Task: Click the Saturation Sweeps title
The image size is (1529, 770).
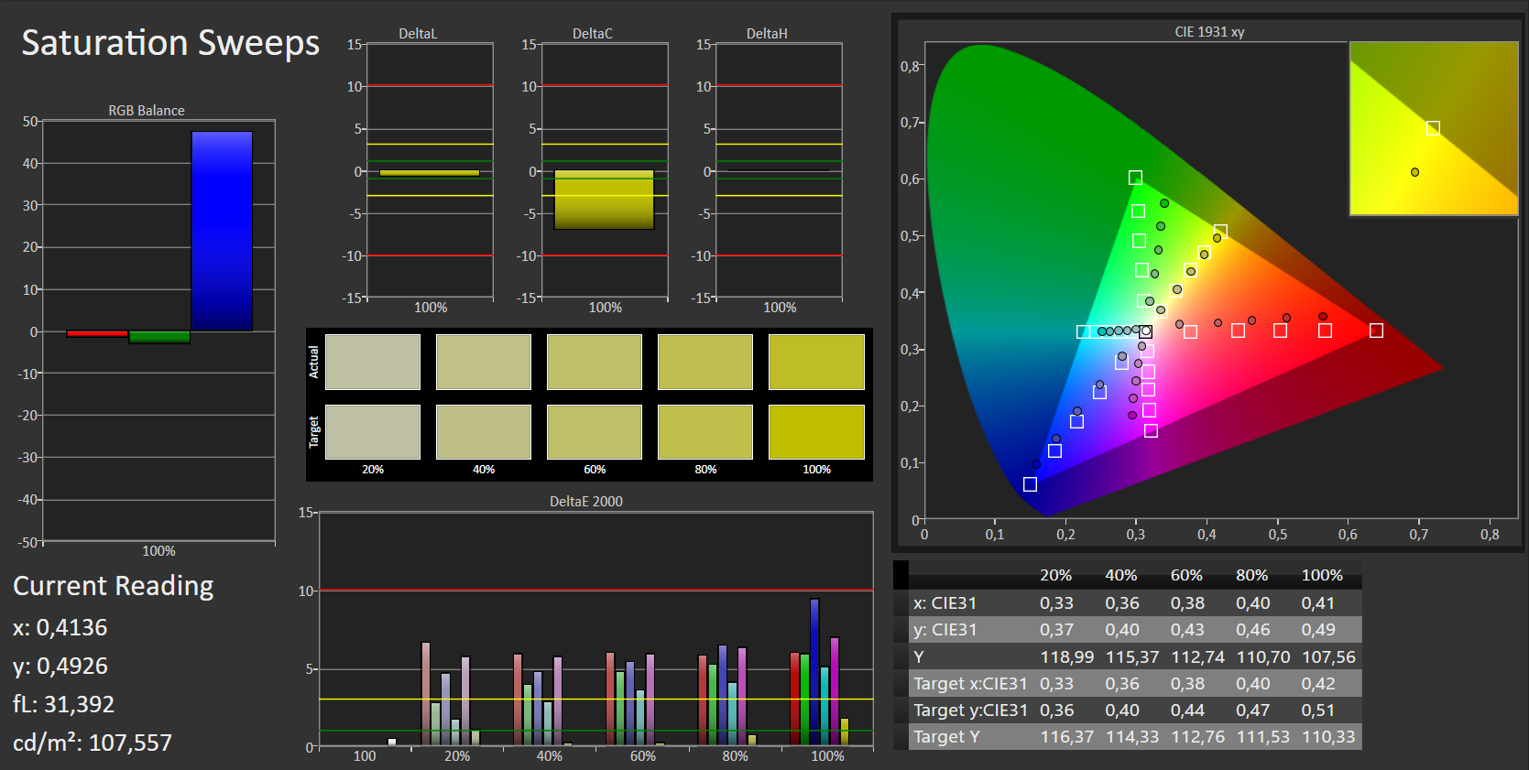Action: click(x=170, y=43)
